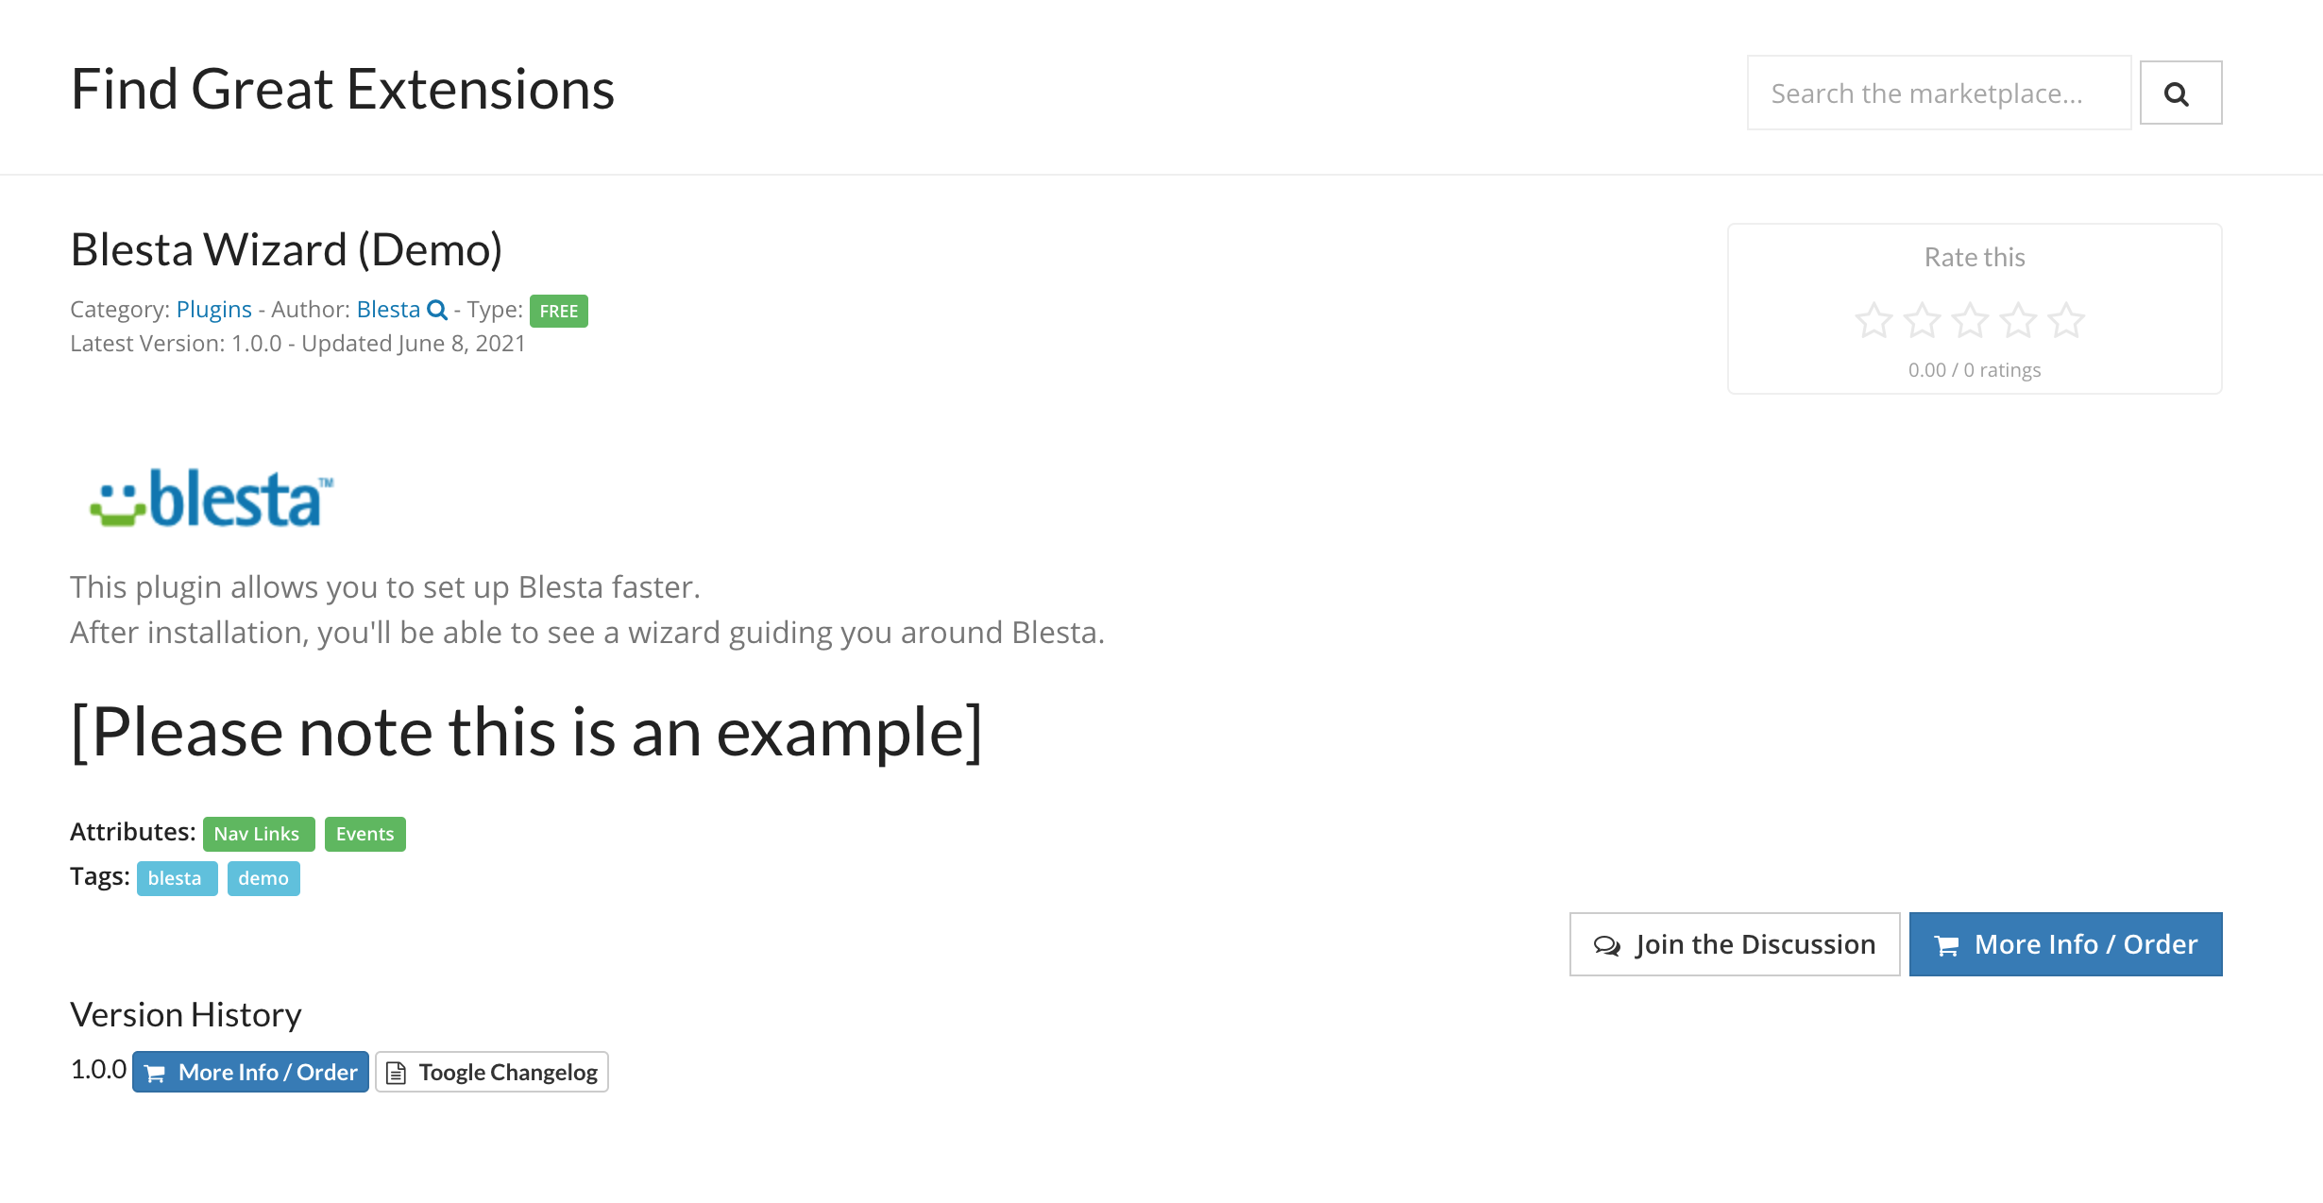
Task: Click the blesta tag
Action: [x=177, y=878]
